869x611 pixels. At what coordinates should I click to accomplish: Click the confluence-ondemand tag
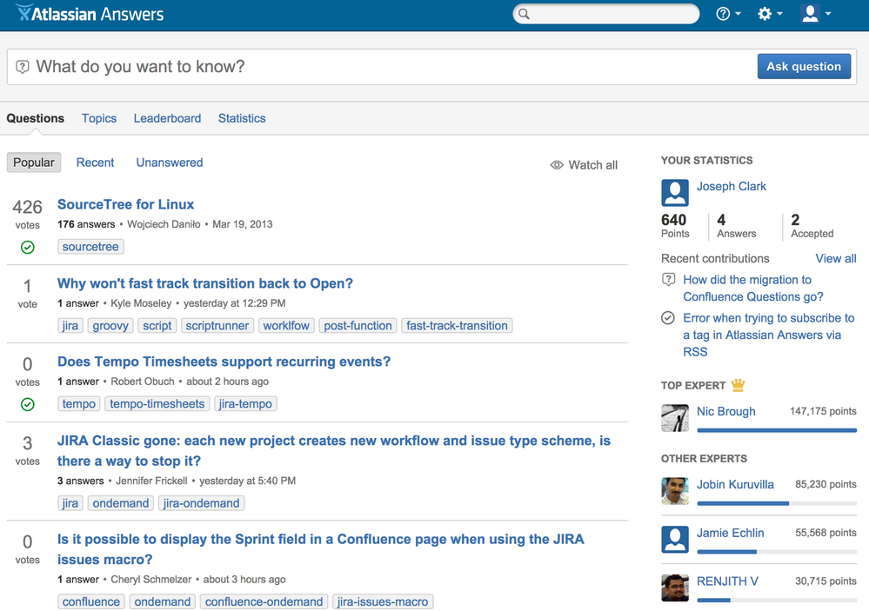click(x=264, y=601)
